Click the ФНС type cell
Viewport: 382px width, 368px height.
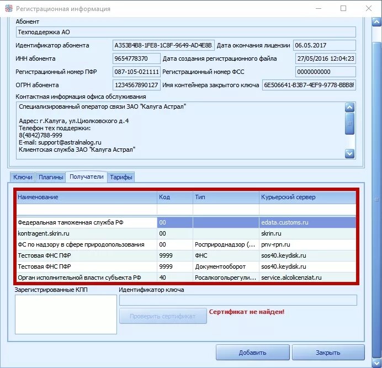click(x=226, y=255)
